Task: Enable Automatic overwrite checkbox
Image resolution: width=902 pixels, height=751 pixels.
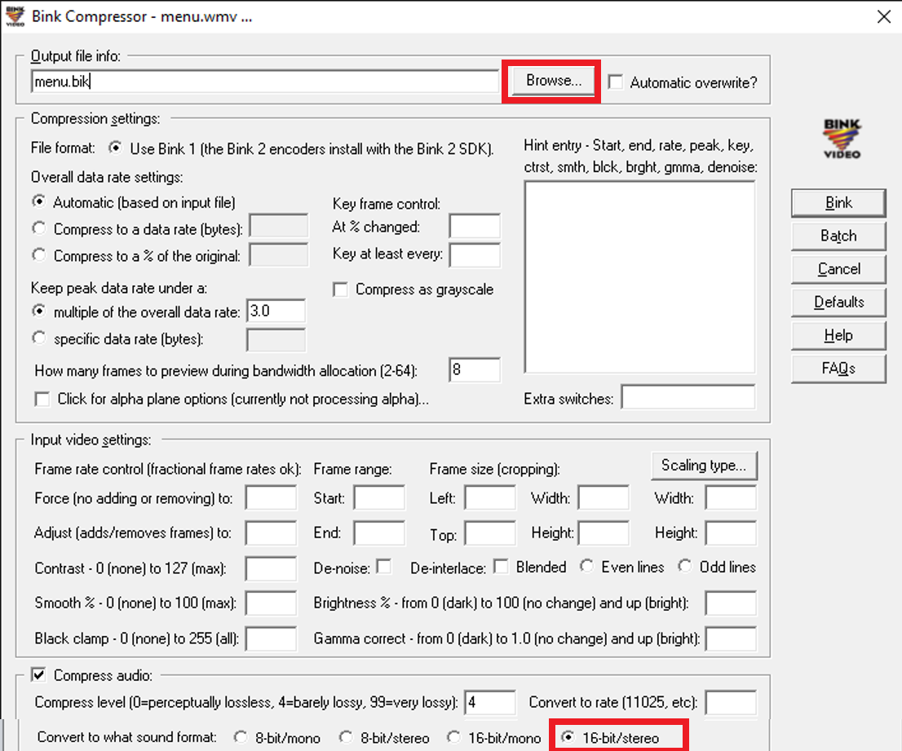Action: [616, 82]
